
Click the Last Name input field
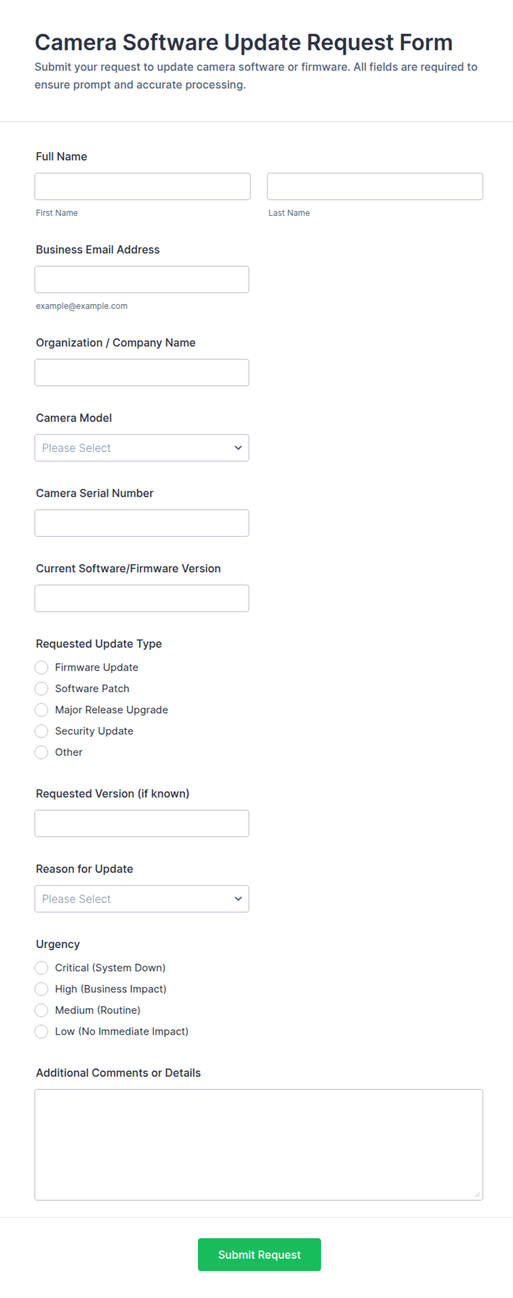375,187
